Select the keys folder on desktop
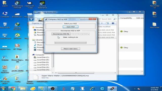The height and width of the screenshot is (91, 162). pos(155,15)
